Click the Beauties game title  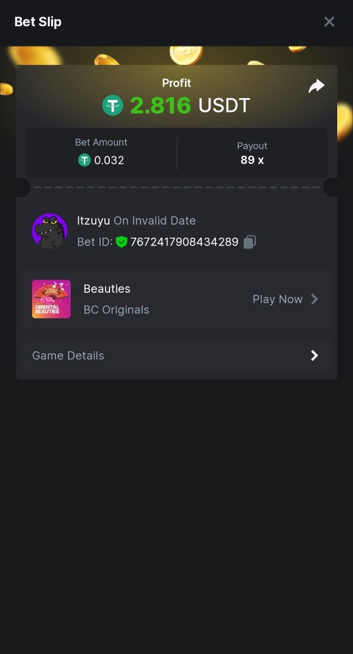[107, 289]
